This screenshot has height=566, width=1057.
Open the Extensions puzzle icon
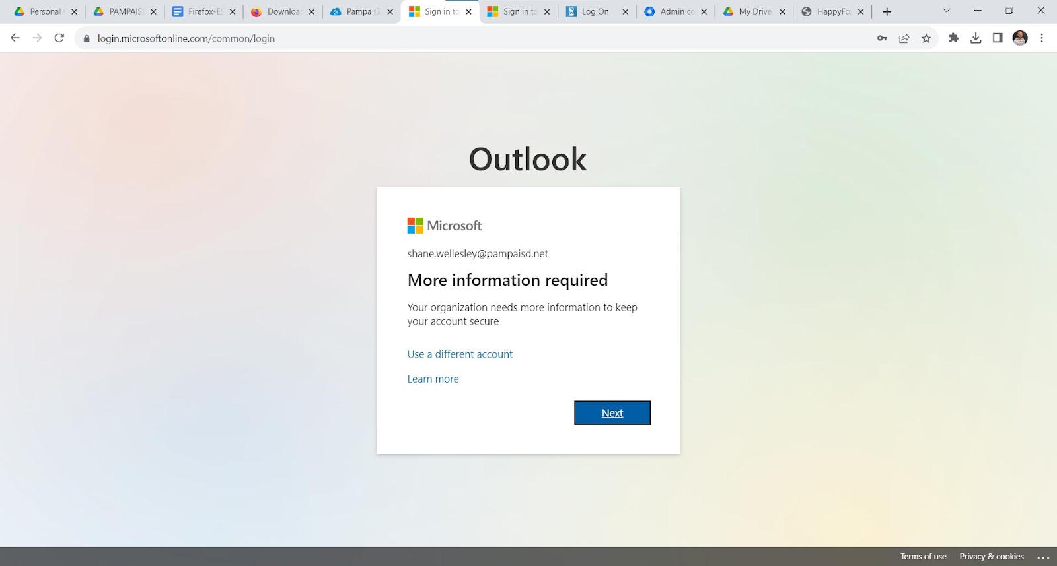tap(953, 38)
